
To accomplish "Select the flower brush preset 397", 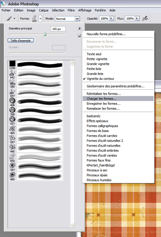I will coord(35,167).
